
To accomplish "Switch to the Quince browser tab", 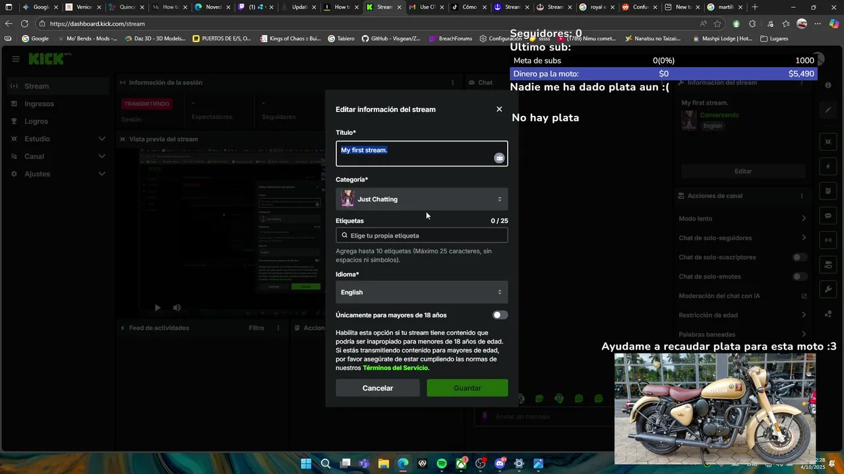I will point(123,7).
